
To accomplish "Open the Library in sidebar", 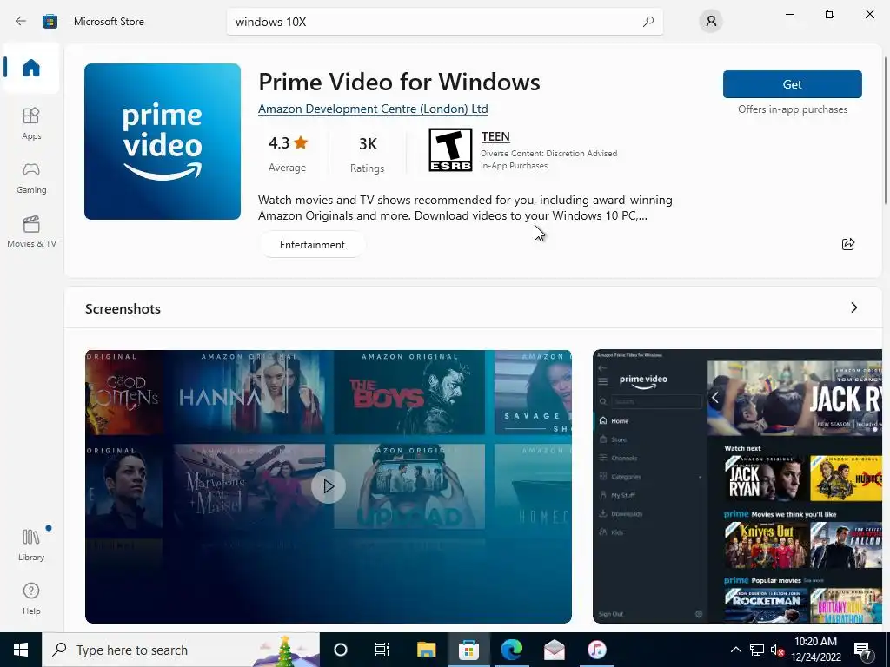I will pos(31,545).
